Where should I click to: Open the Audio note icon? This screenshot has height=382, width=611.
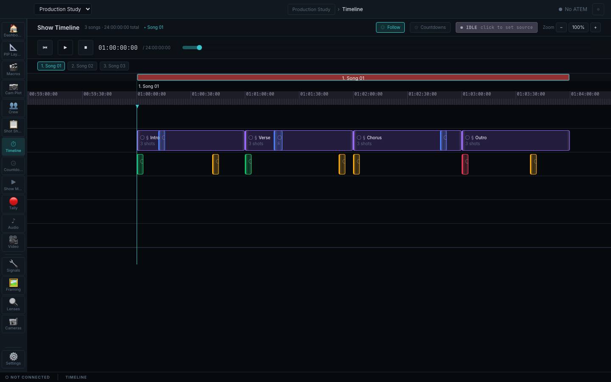(13, 223)
